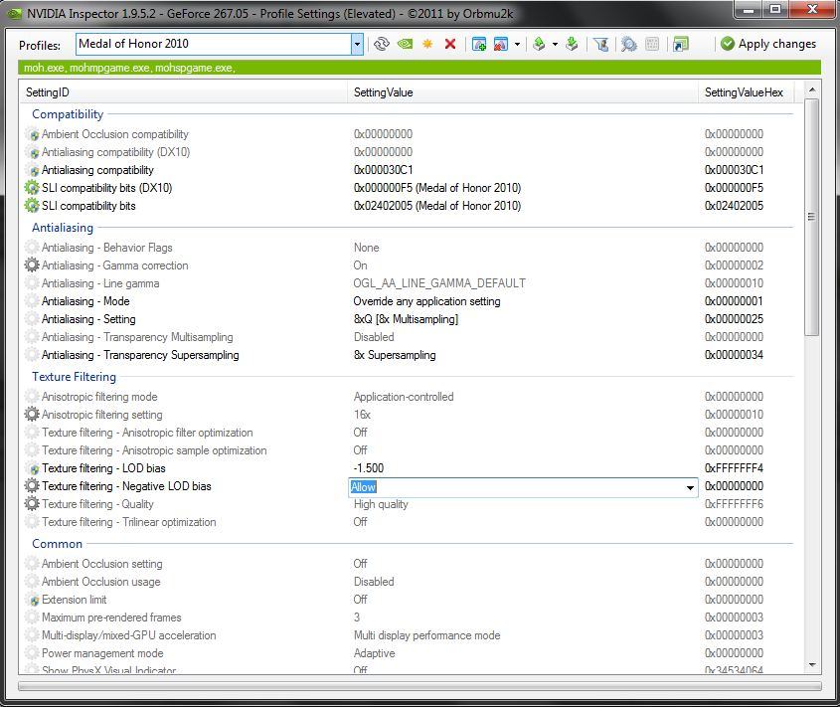Select the Anisotropic filtering mode row
This screenshot has width=840, height=707.
click(x=408, y=397)
